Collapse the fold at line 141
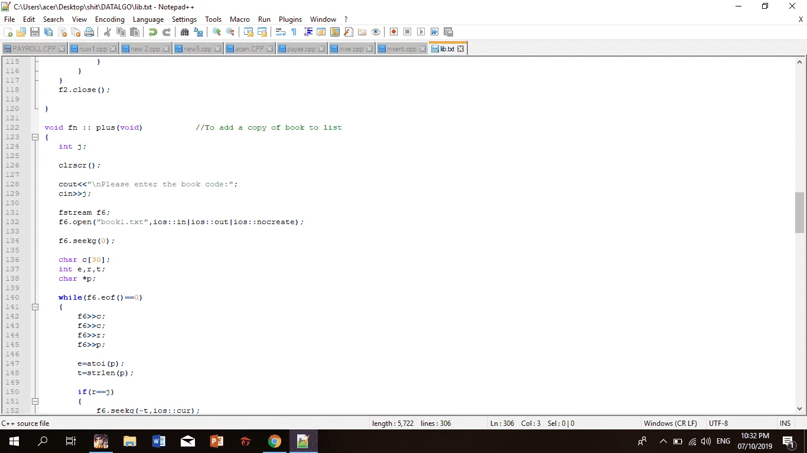This screenshot has height=453, width=807. (x=35, y=307)
